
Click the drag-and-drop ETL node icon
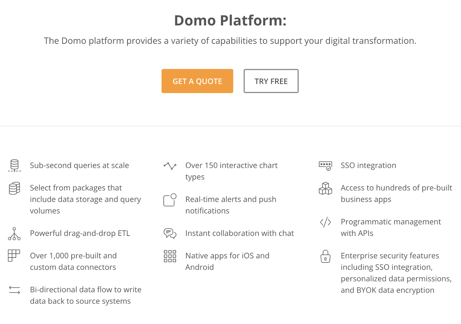click(14, 234)
